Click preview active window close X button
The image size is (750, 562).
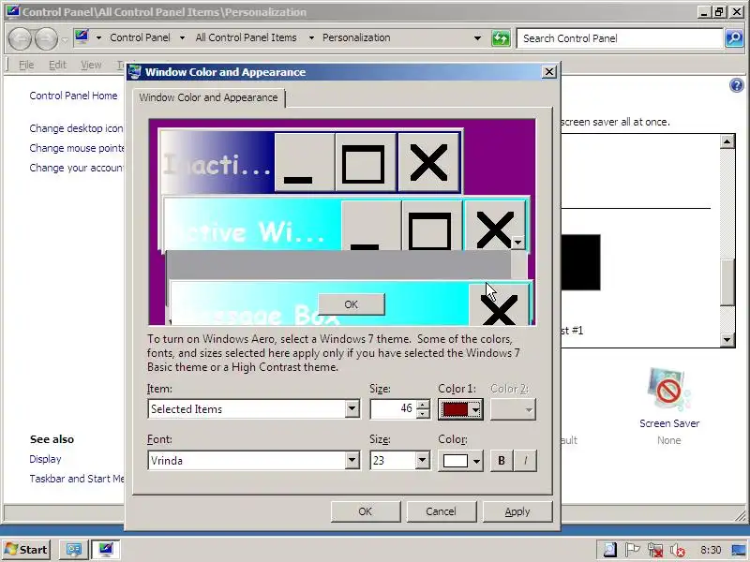[x=495, y=226]
